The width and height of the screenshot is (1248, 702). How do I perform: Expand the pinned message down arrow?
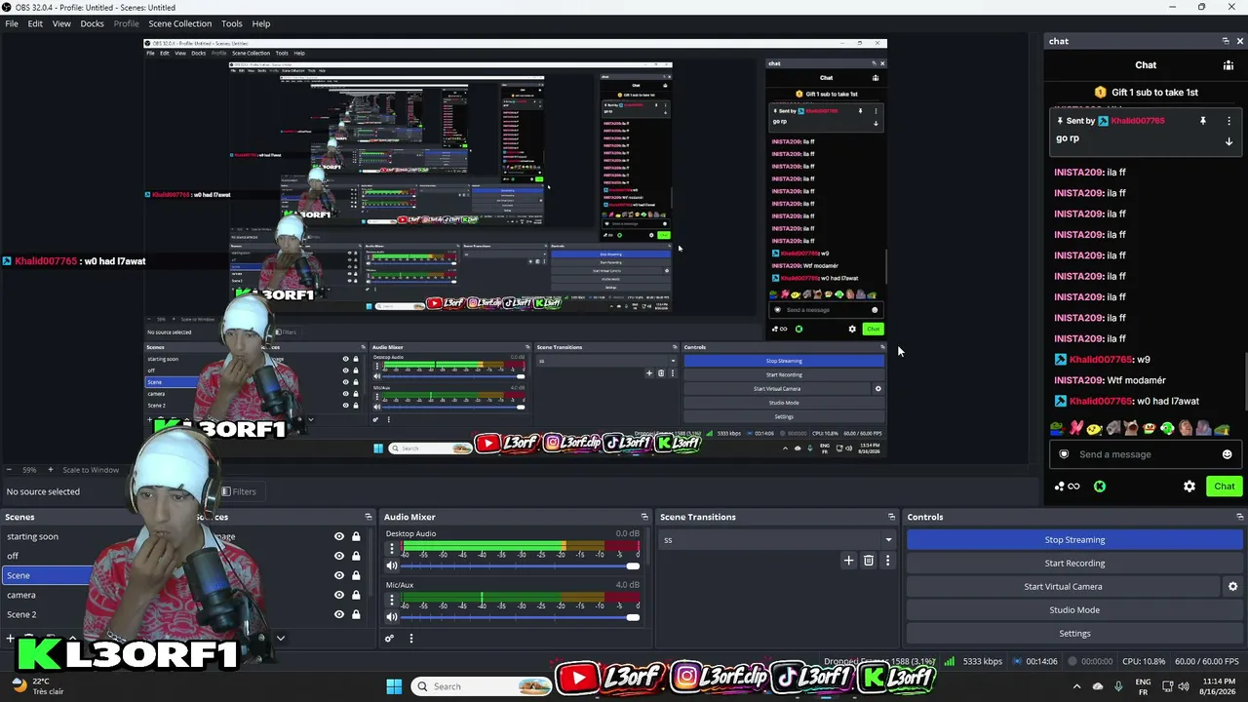1228,141
